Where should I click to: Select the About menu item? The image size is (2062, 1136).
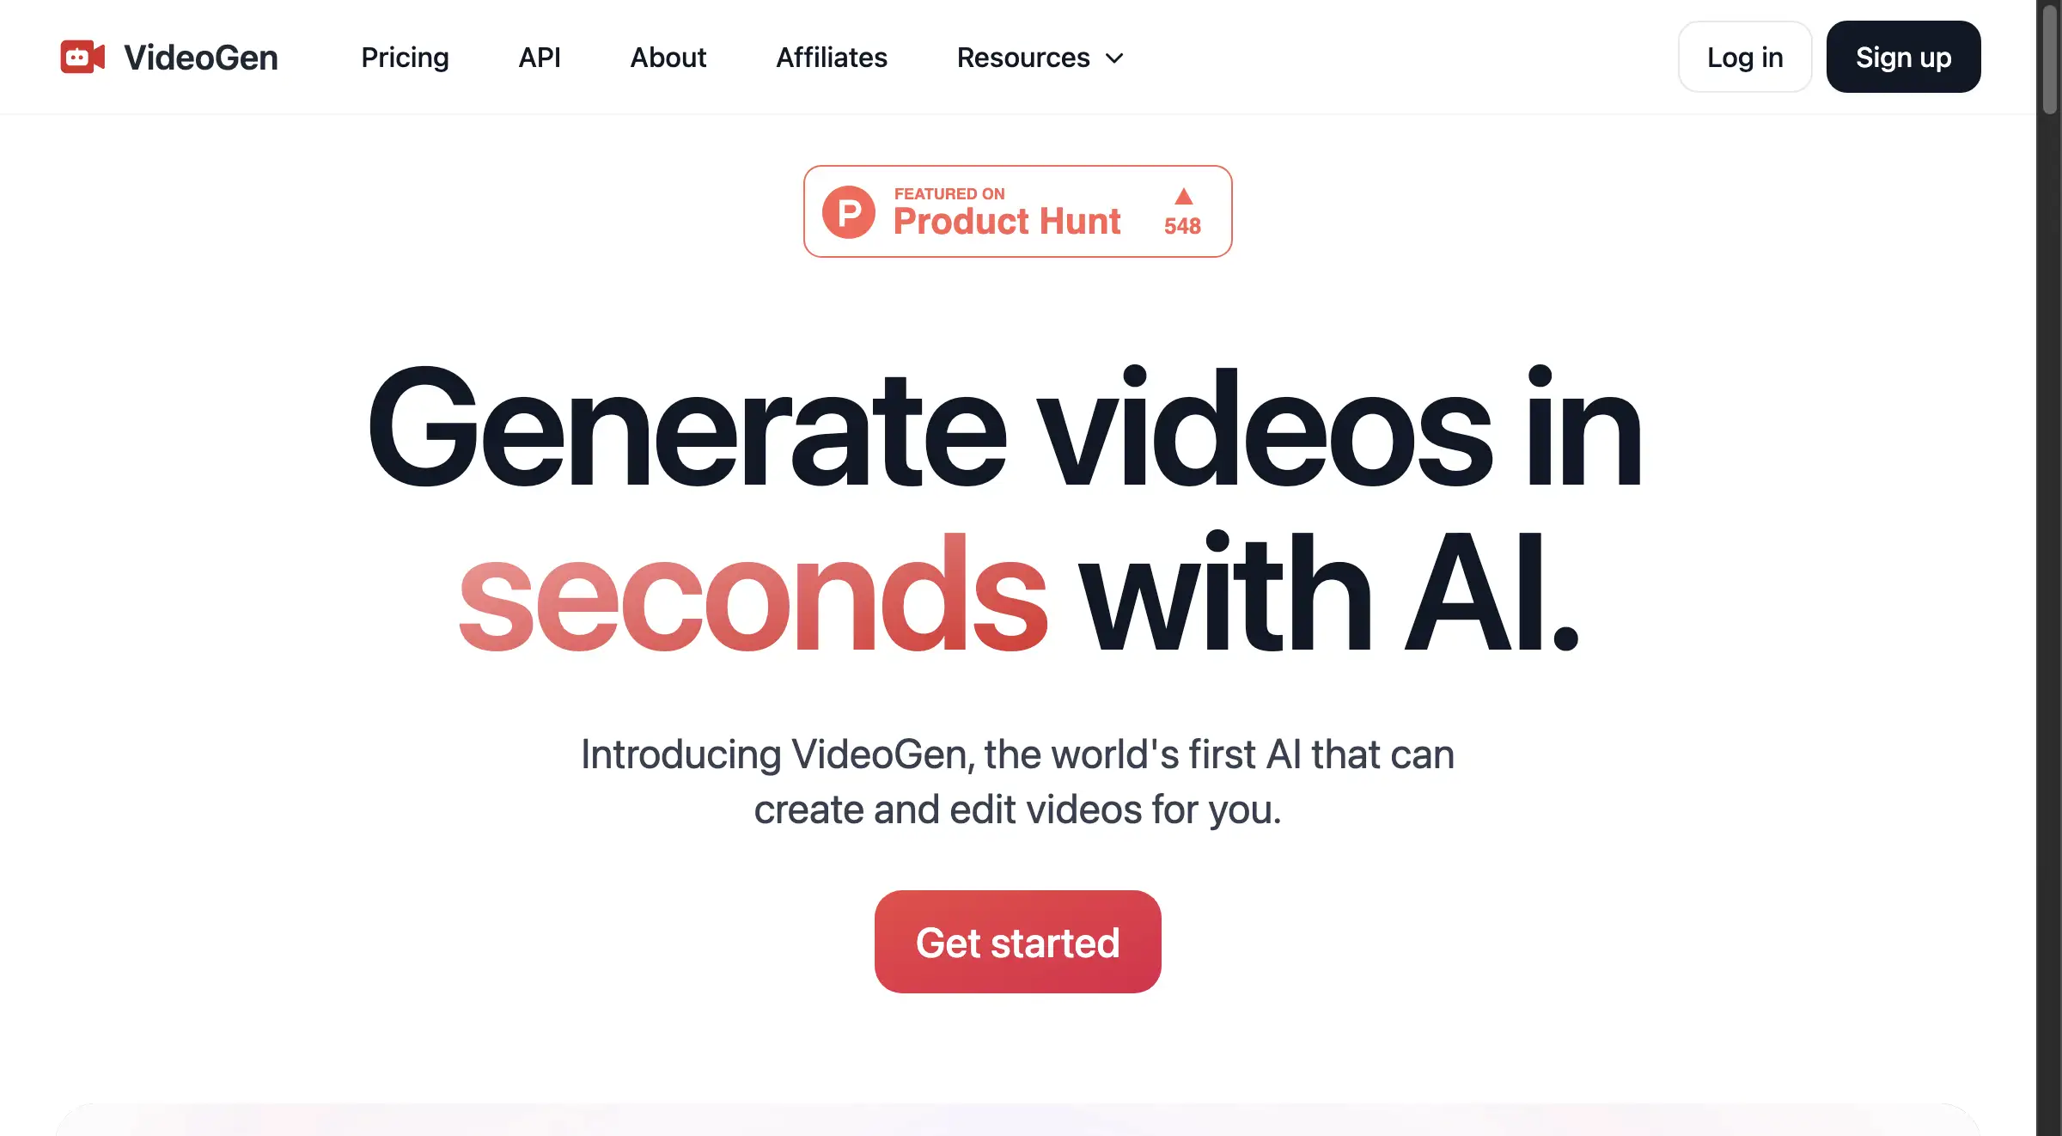[668, 56]
